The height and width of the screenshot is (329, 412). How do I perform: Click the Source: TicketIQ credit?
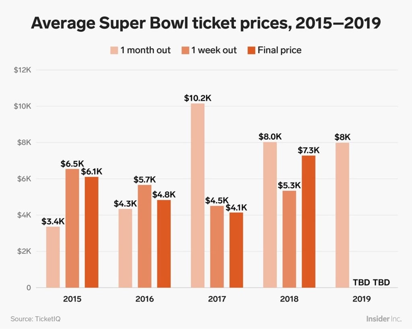[35, 319]
